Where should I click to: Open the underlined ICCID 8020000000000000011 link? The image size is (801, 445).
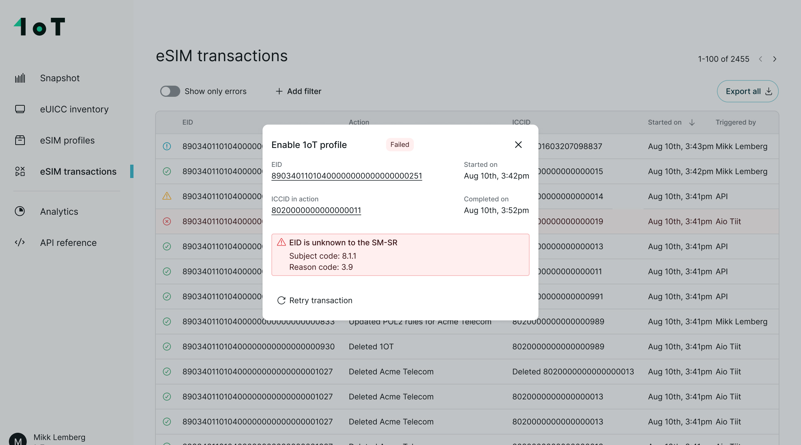[x=316, y=210]
